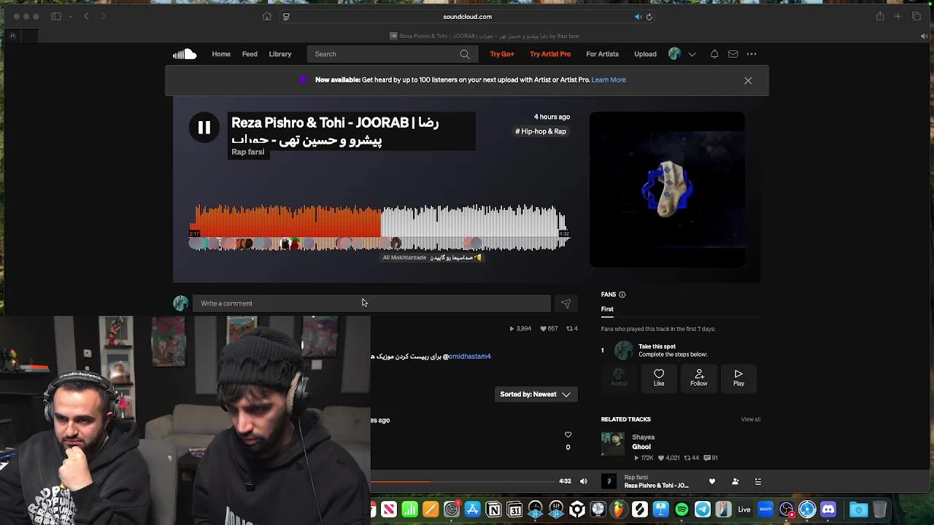The height and width of the screenshot is (525, 934).
Task: Click player bar track artwork
Action: click(x=609, y=481)
